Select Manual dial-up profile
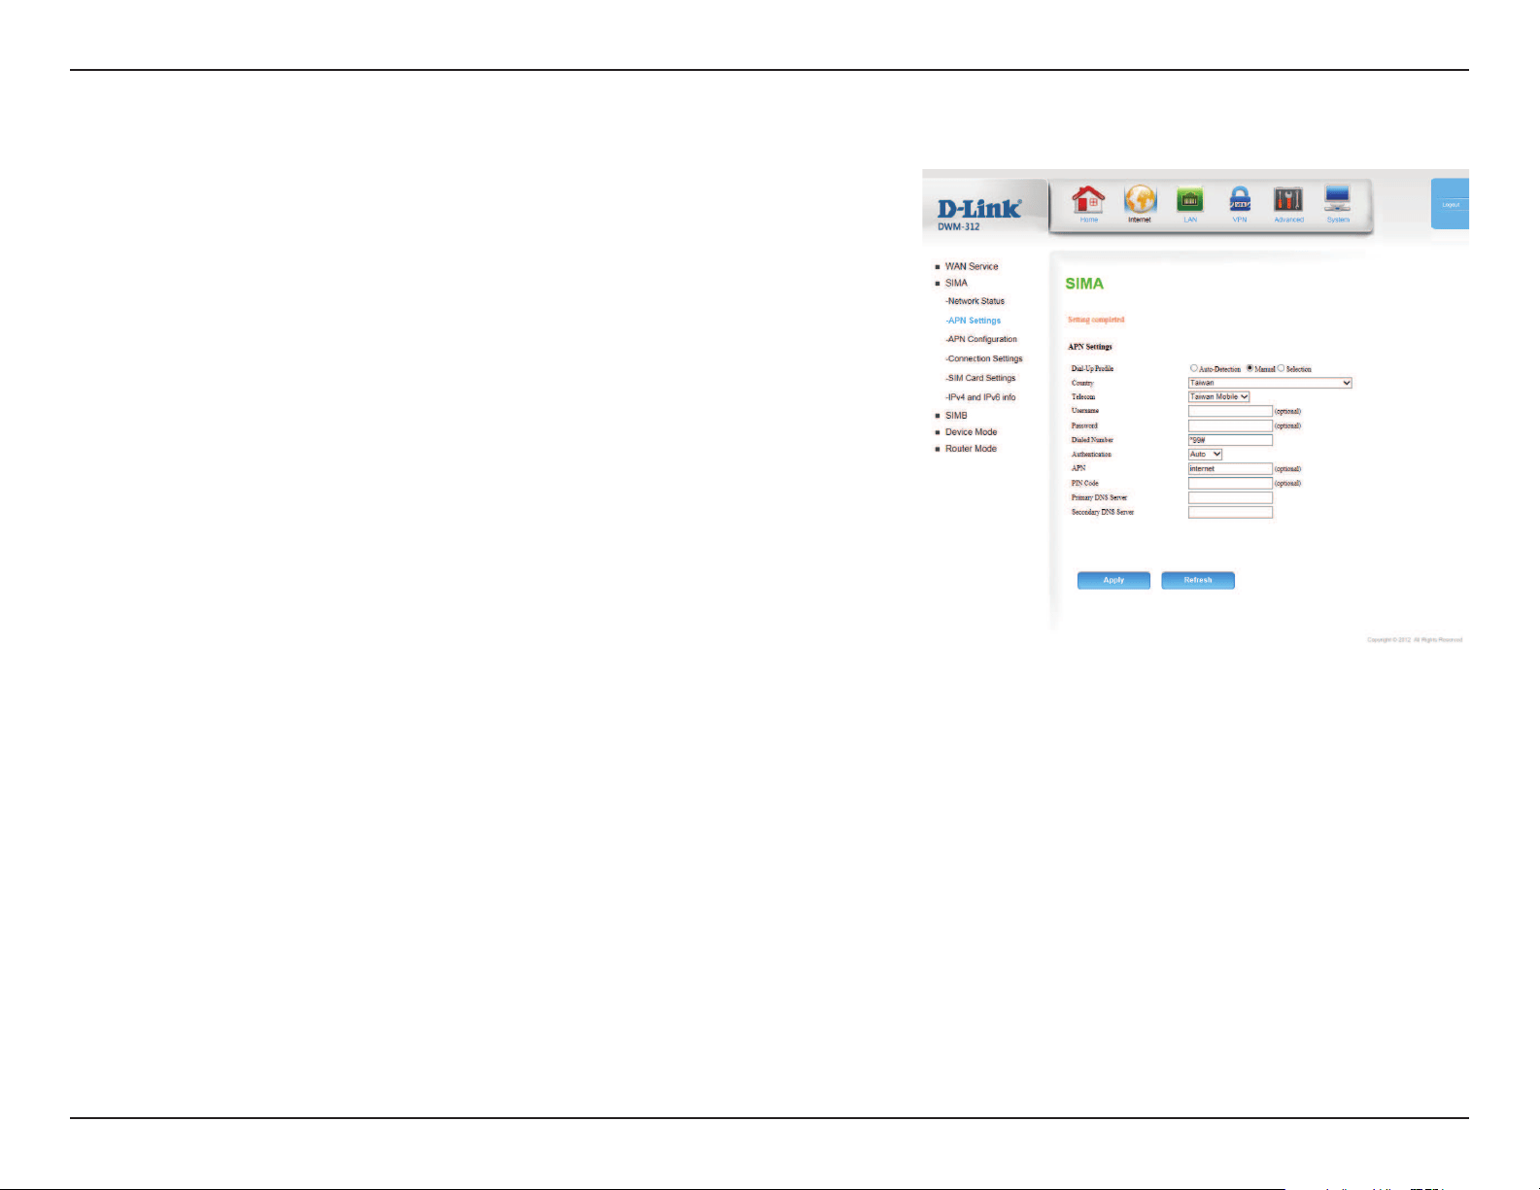This screenshot has width=1540, height=1190. click(x=1249, y=368)
